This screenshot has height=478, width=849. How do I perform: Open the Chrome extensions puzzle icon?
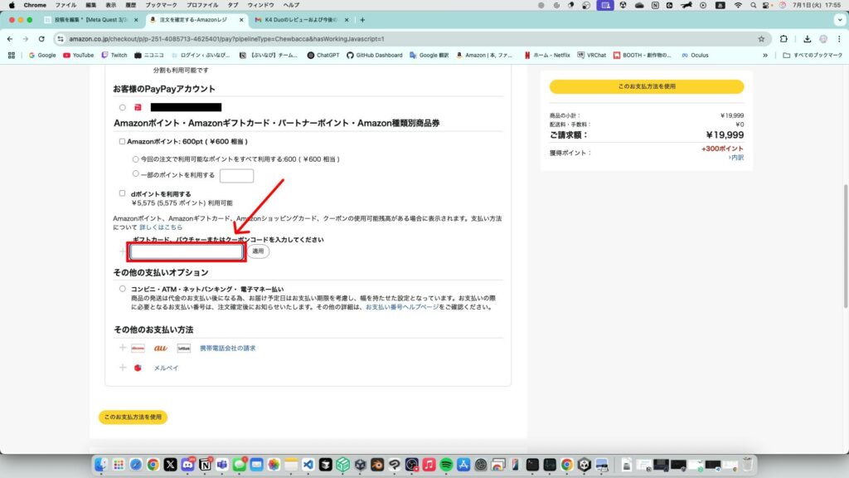pyautogui.click(x=784, y=38)
